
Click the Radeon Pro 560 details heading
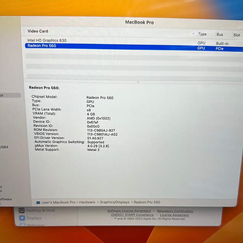44,88
